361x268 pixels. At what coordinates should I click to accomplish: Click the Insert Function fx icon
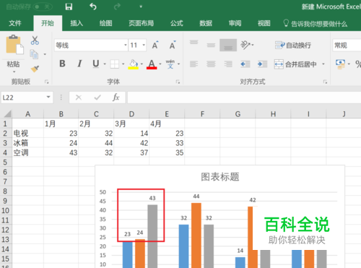pyautogui.click(x=116, y=98)
